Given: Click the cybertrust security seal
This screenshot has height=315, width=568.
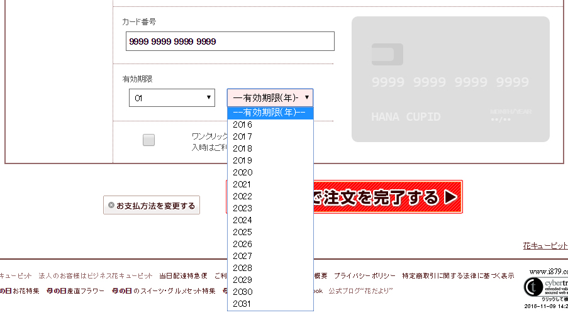Looking at the screenshot, I should (x=545, y=287).
